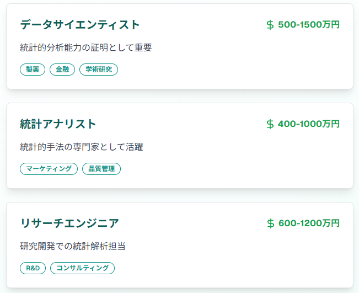Click dollar icon on データサイエンティスト card

click(x=270, y=25)
